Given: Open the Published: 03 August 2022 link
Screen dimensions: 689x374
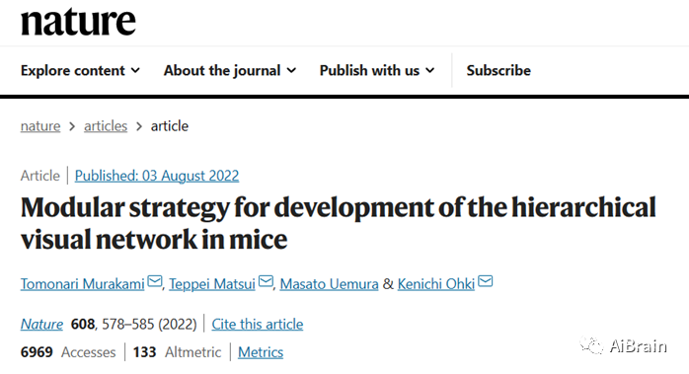Looking at the screenshot, I should [x=157, y=176].
